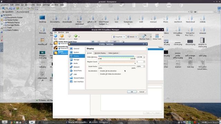Expand Remote Places tree node
Screen dimensions: 221x124
point(4,23)
